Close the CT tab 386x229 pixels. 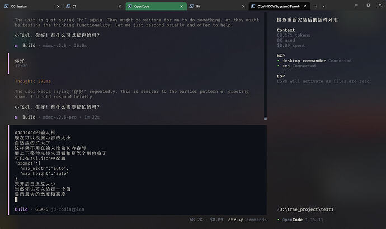[120, 6]
